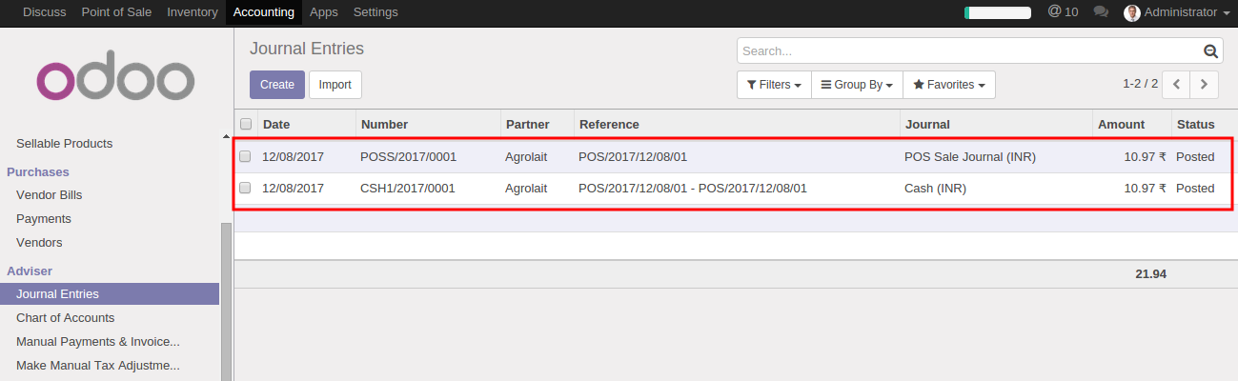1238x381 pixels.
Task: Open the Favorites dropdown
Action: (x=949, y=85)
